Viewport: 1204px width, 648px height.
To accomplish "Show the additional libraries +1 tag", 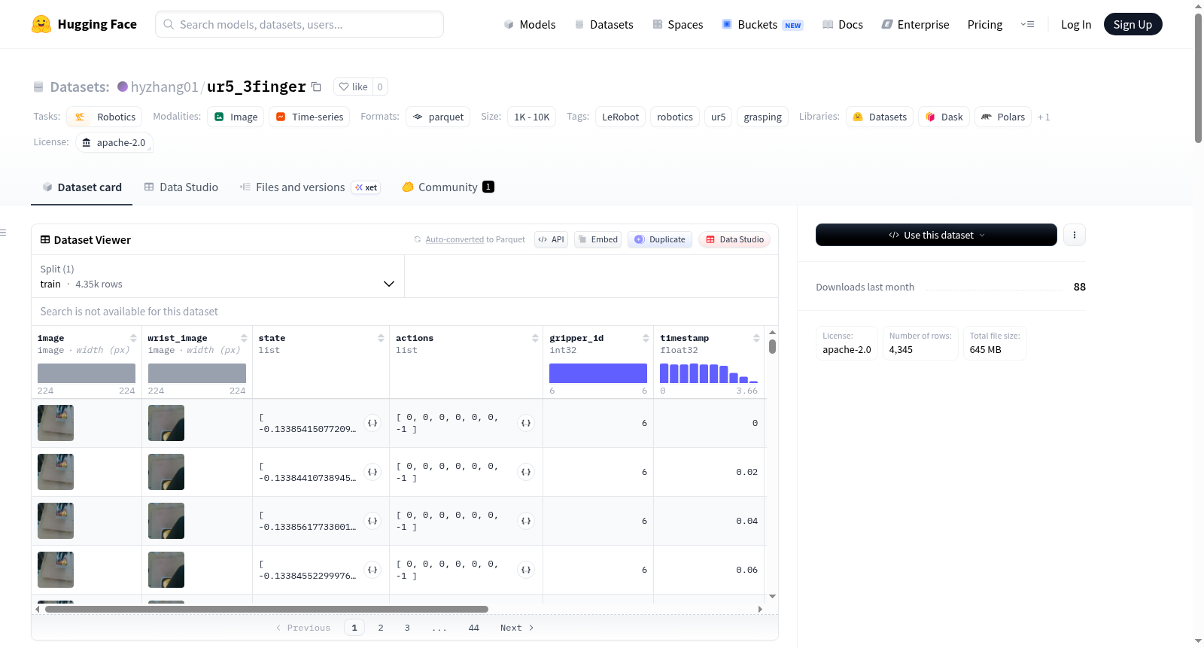I will click(x=1044, y=117).
